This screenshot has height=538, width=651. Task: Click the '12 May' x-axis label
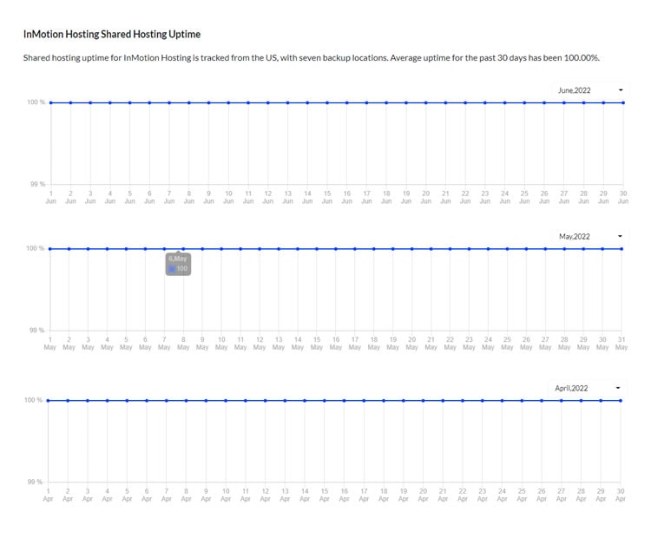[260, 344]
